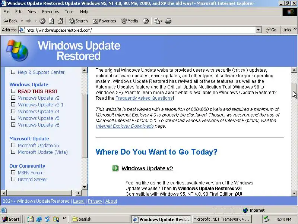The width and height of the screenshot is (298, 224).
Task: Click the Mail toolbar icon
Action: (x=156, y=21)
